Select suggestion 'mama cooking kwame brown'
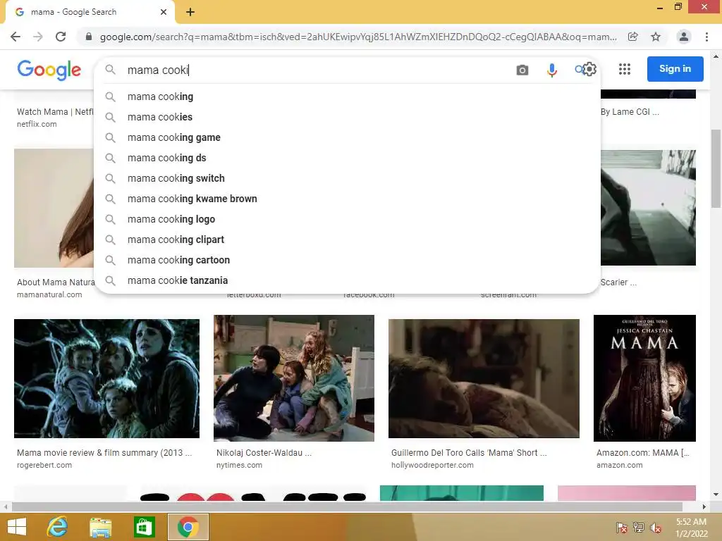Image resolution: width=722 pixels, height=541 pixels. tap(347, 199)
